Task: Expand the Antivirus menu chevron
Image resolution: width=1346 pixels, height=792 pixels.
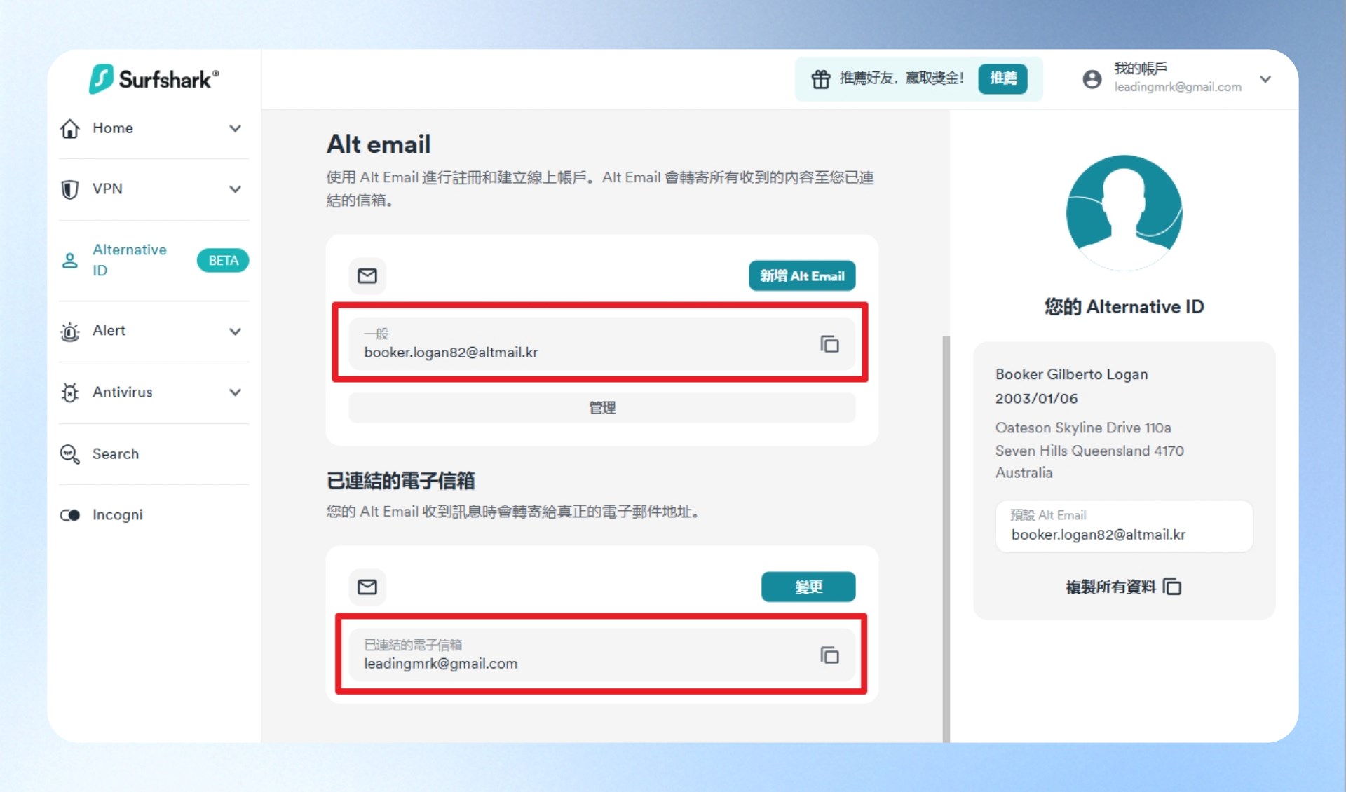Action: [x=235, y=392]
